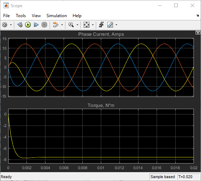Screen dimensions: 201x181
Task: Open the View menu
Action: [x=36, y=16]
